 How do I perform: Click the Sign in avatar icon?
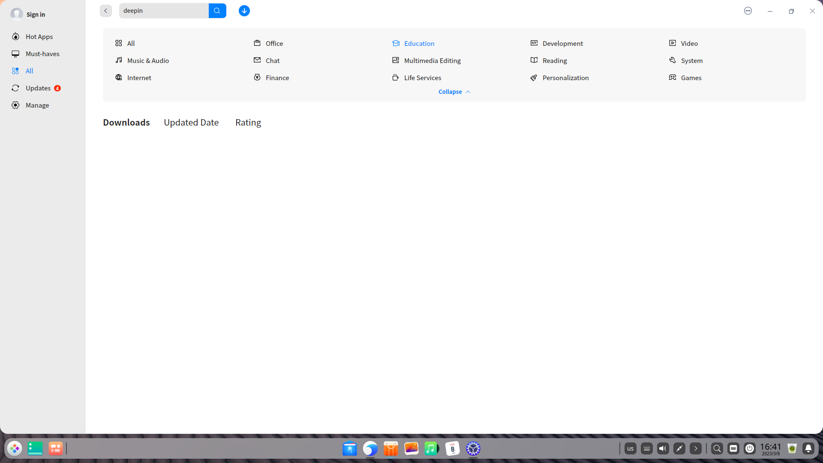point(17,14)
